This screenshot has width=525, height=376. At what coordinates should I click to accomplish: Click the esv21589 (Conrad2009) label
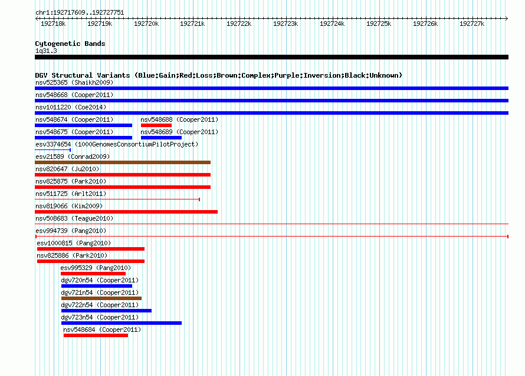(73, 157)
